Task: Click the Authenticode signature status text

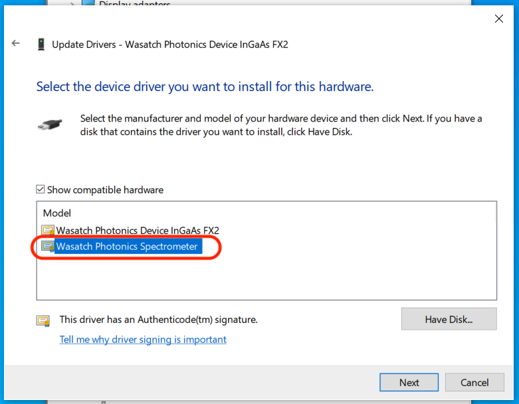Action: [x=158, y=320]
